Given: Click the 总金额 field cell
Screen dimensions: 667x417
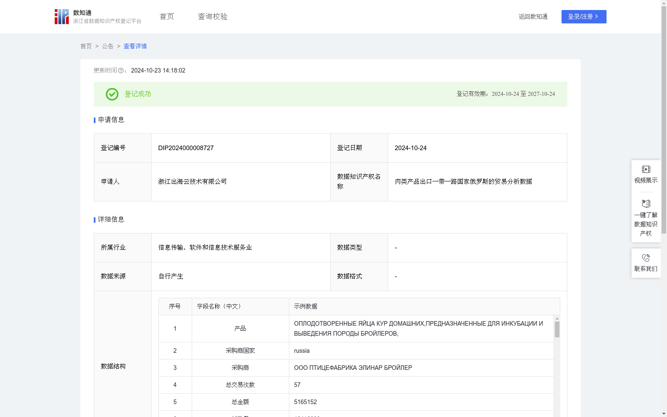Looking at the screenshot, I should 241,402.
